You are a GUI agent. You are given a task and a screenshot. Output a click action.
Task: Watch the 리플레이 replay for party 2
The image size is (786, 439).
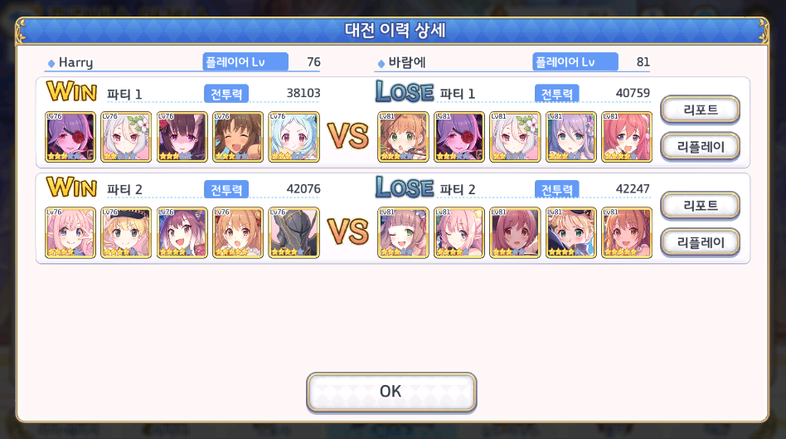pyautogui.click(x=701, y=242)
